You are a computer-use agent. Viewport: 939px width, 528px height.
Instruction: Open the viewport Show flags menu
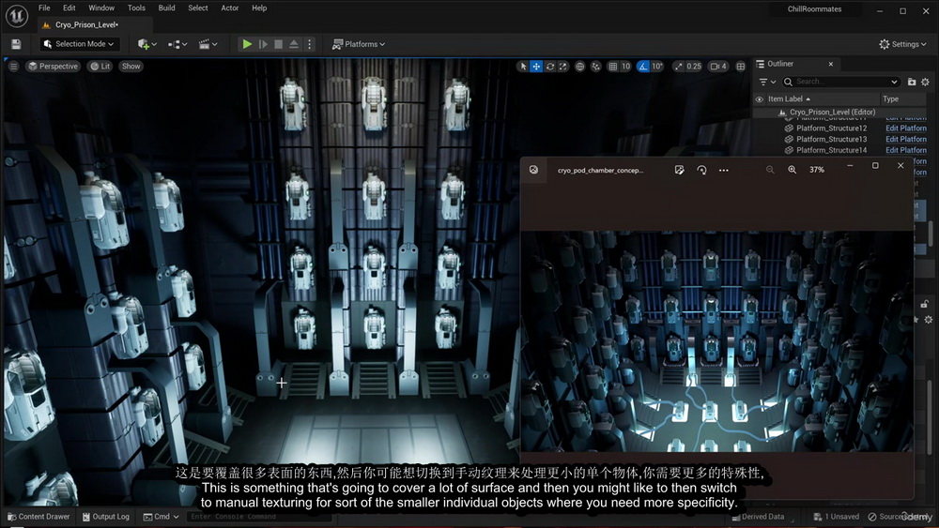pyautogui.click(x=131, y=67)
